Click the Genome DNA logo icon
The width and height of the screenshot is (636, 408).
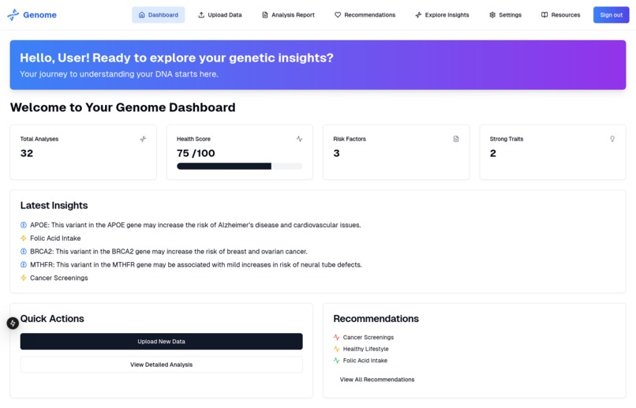coord(13,15)
